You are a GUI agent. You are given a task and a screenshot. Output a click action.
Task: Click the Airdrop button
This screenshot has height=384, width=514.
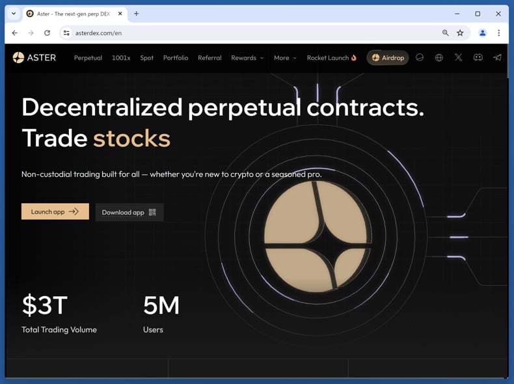click(388, 58)
